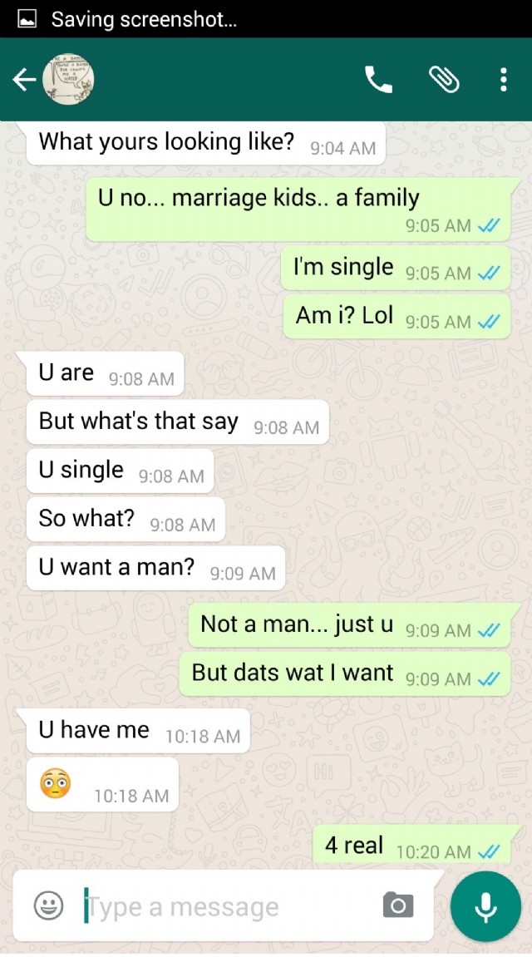Select the 'U have me' message

pyautogui.click(x=138, y=731)
